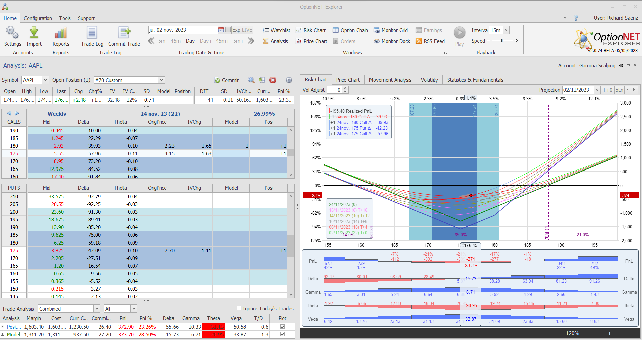Open the Option Chain window
The height and width of the screenshot is (340, 642).
coord(350,30)
